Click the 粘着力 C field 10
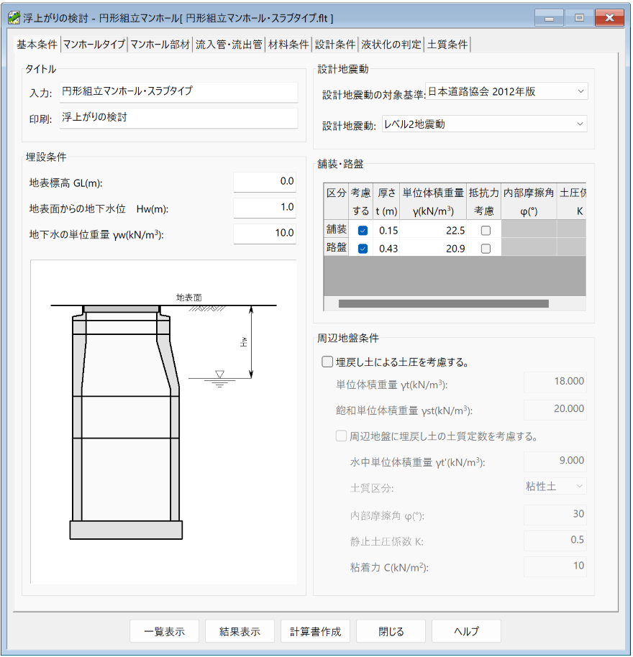The height and width of the screenshot is (657, 633). click(x=555, y=566)
